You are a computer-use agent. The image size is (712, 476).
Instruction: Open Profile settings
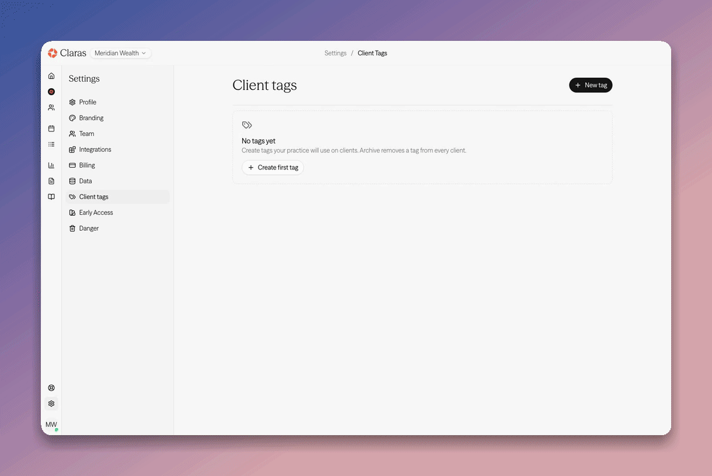pyautogui.click(x=118, y=102)
